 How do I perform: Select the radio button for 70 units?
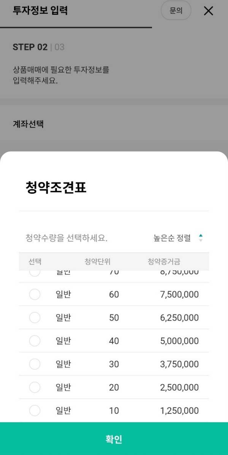point(35,271)
